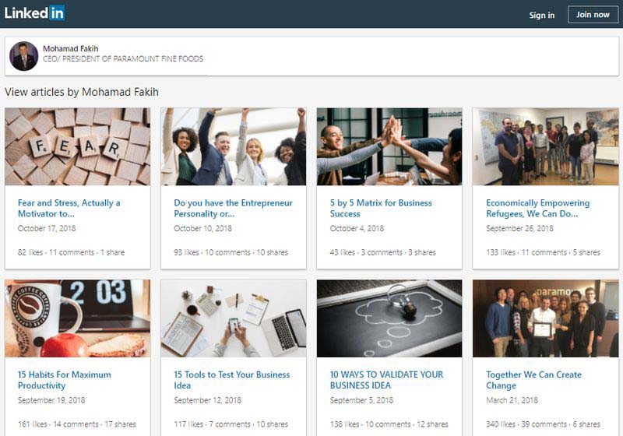Screen dimensions: 623x436
Task: Select '15 Habits For Maximum Productivity' title
Action: click(64, 380)
